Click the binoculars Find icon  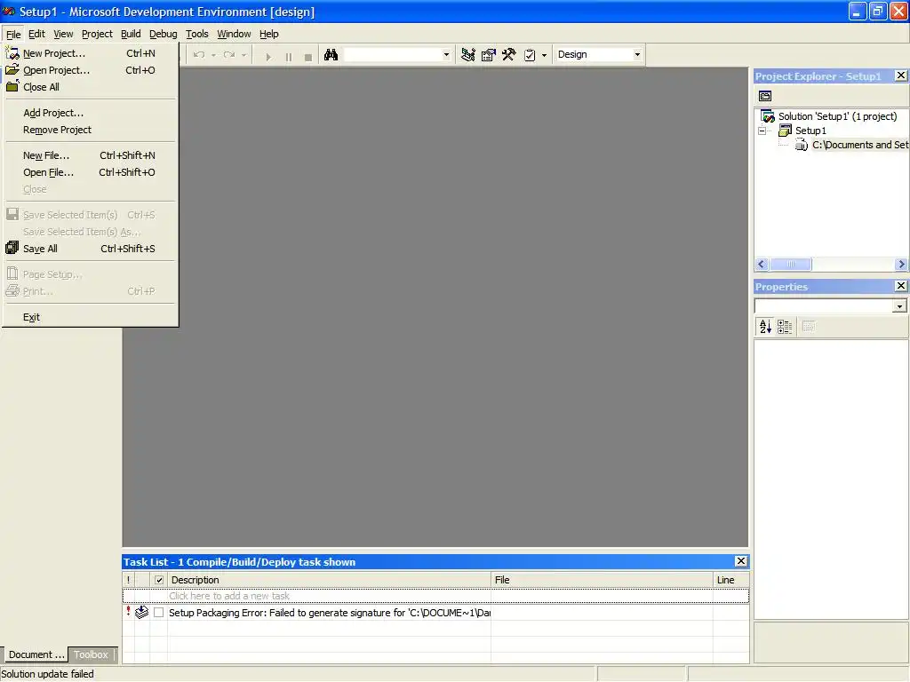pos(331,54)
